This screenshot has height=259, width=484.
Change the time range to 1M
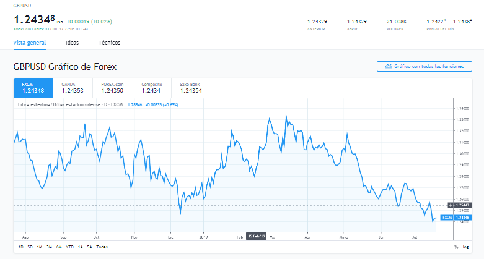click(x=39, y=247)
